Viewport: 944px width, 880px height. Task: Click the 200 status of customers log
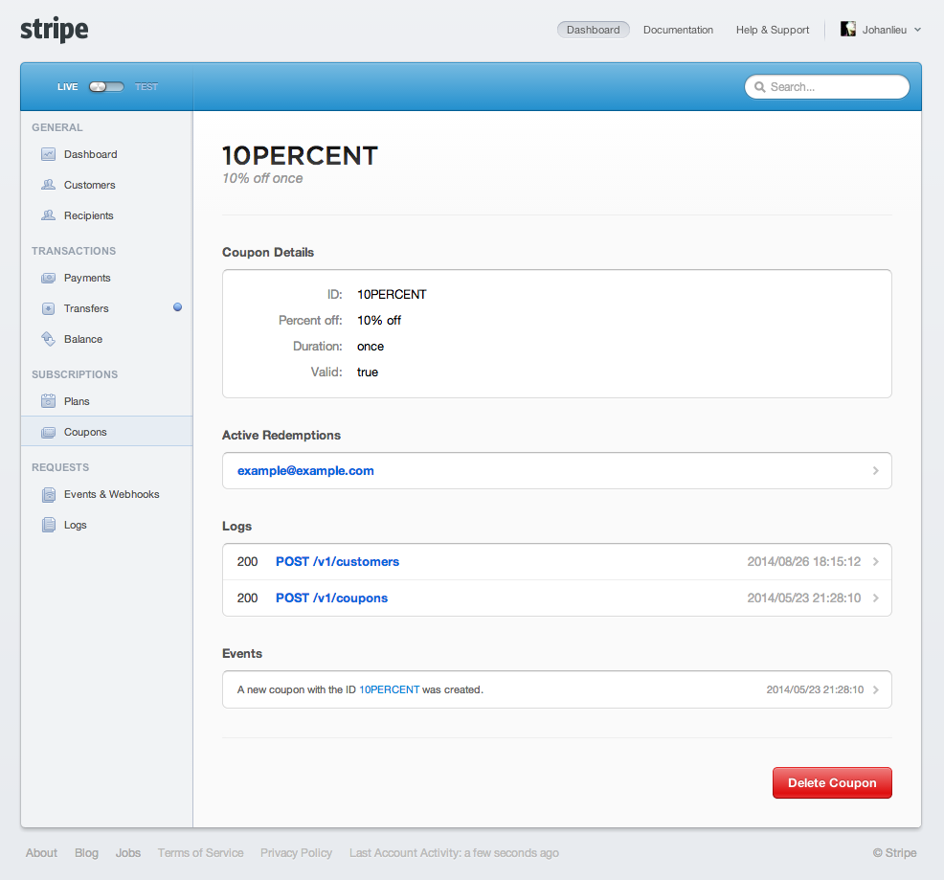pos(247,561)
